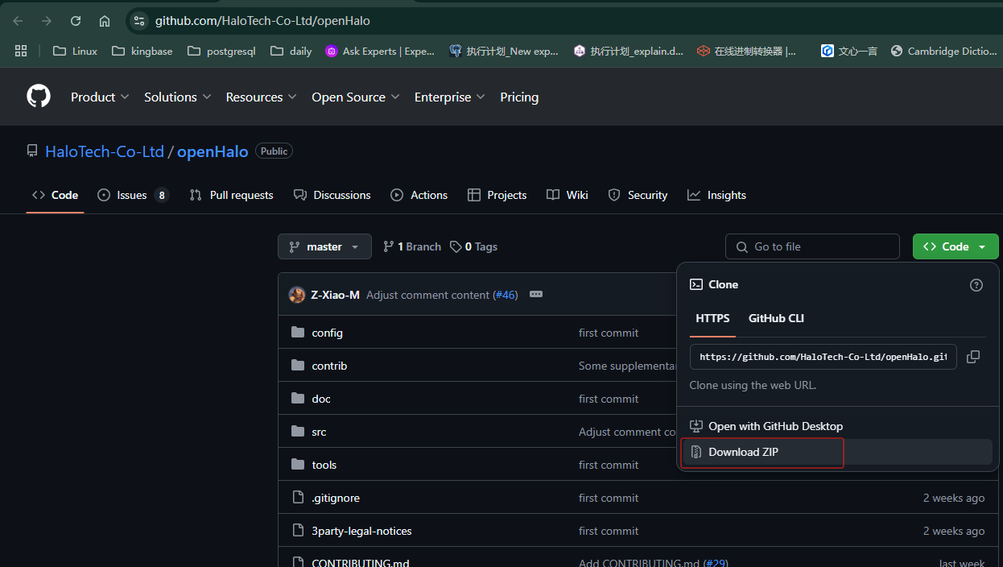The image size is (1003, 567).
Task: Open the Cambridge Dictionary bookmark
Action: pos(944,51)
